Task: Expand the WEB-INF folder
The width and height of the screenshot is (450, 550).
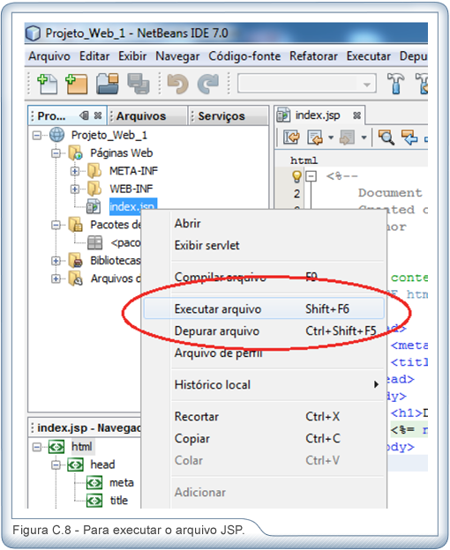Action: (x=74, y=189)
